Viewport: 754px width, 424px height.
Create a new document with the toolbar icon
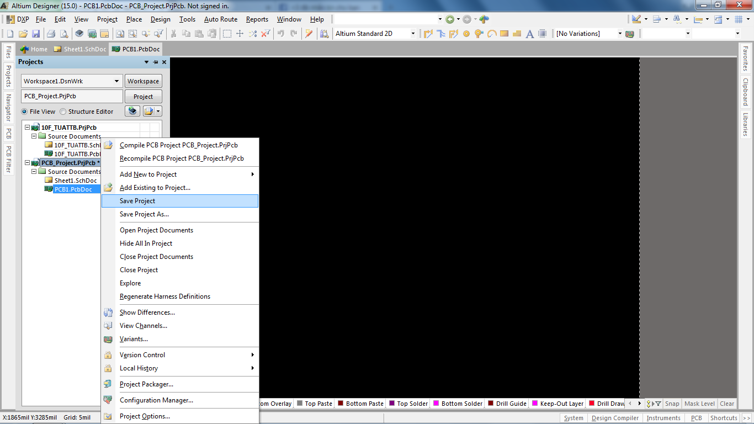point(10,34)
